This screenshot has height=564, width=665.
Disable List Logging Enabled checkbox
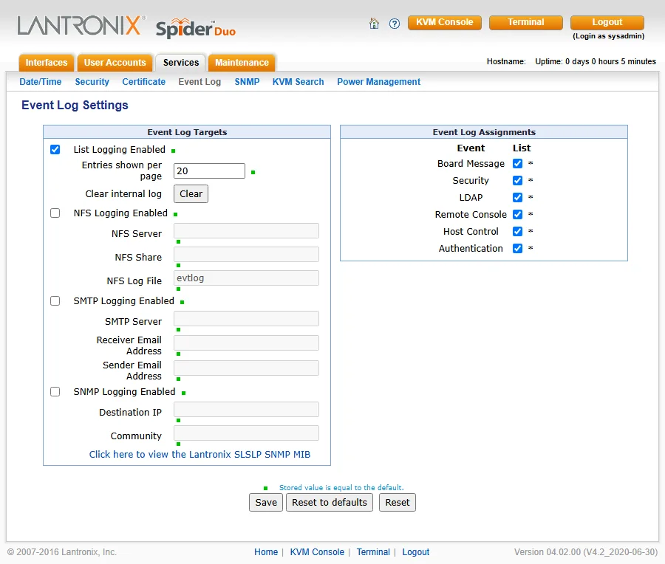pyautogui.click(x=55, y=150)
